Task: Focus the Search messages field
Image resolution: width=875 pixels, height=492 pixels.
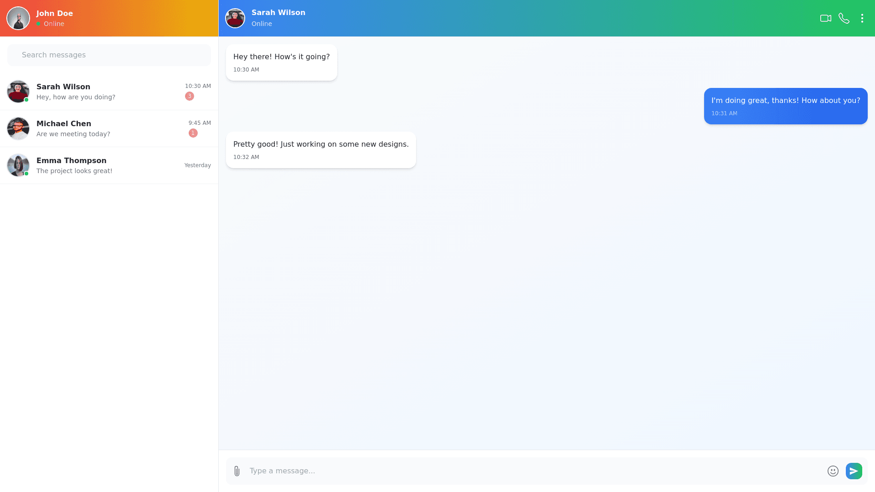Action: point(109,55)
